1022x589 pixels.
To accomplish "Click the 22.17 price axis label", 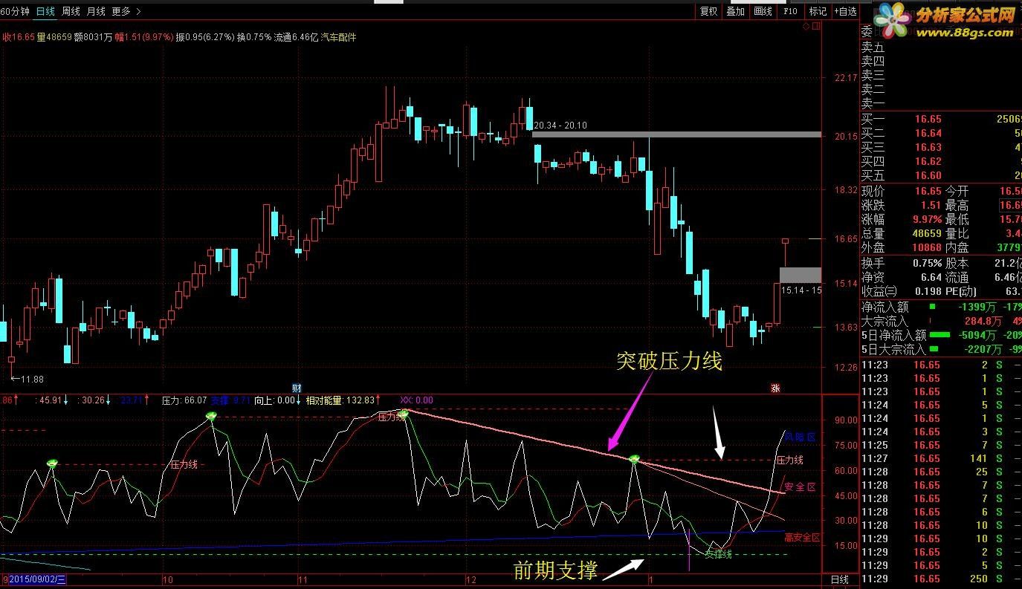I will [x=847, y=78].
